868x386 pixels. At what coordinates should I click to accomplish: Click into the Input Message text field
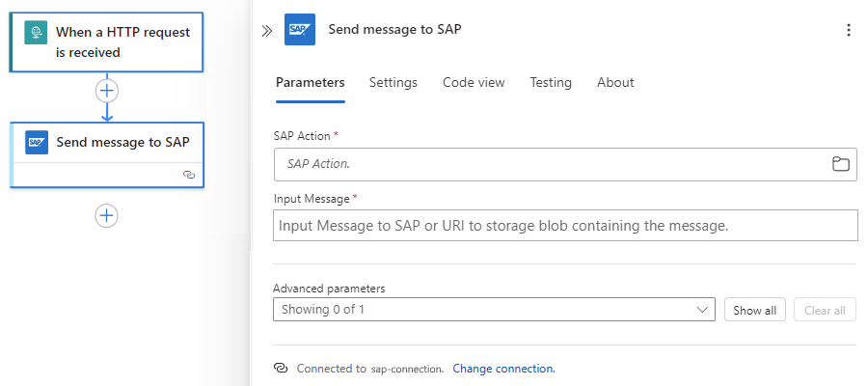pyautogui.click(x=565, y=226)
